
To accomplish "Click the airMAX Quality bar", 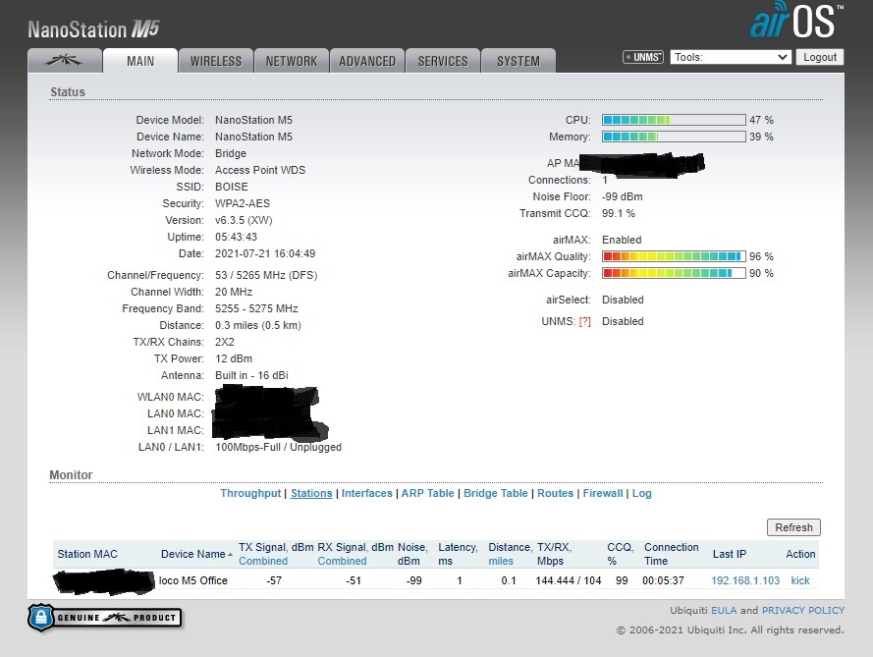I will pos(673,256).
